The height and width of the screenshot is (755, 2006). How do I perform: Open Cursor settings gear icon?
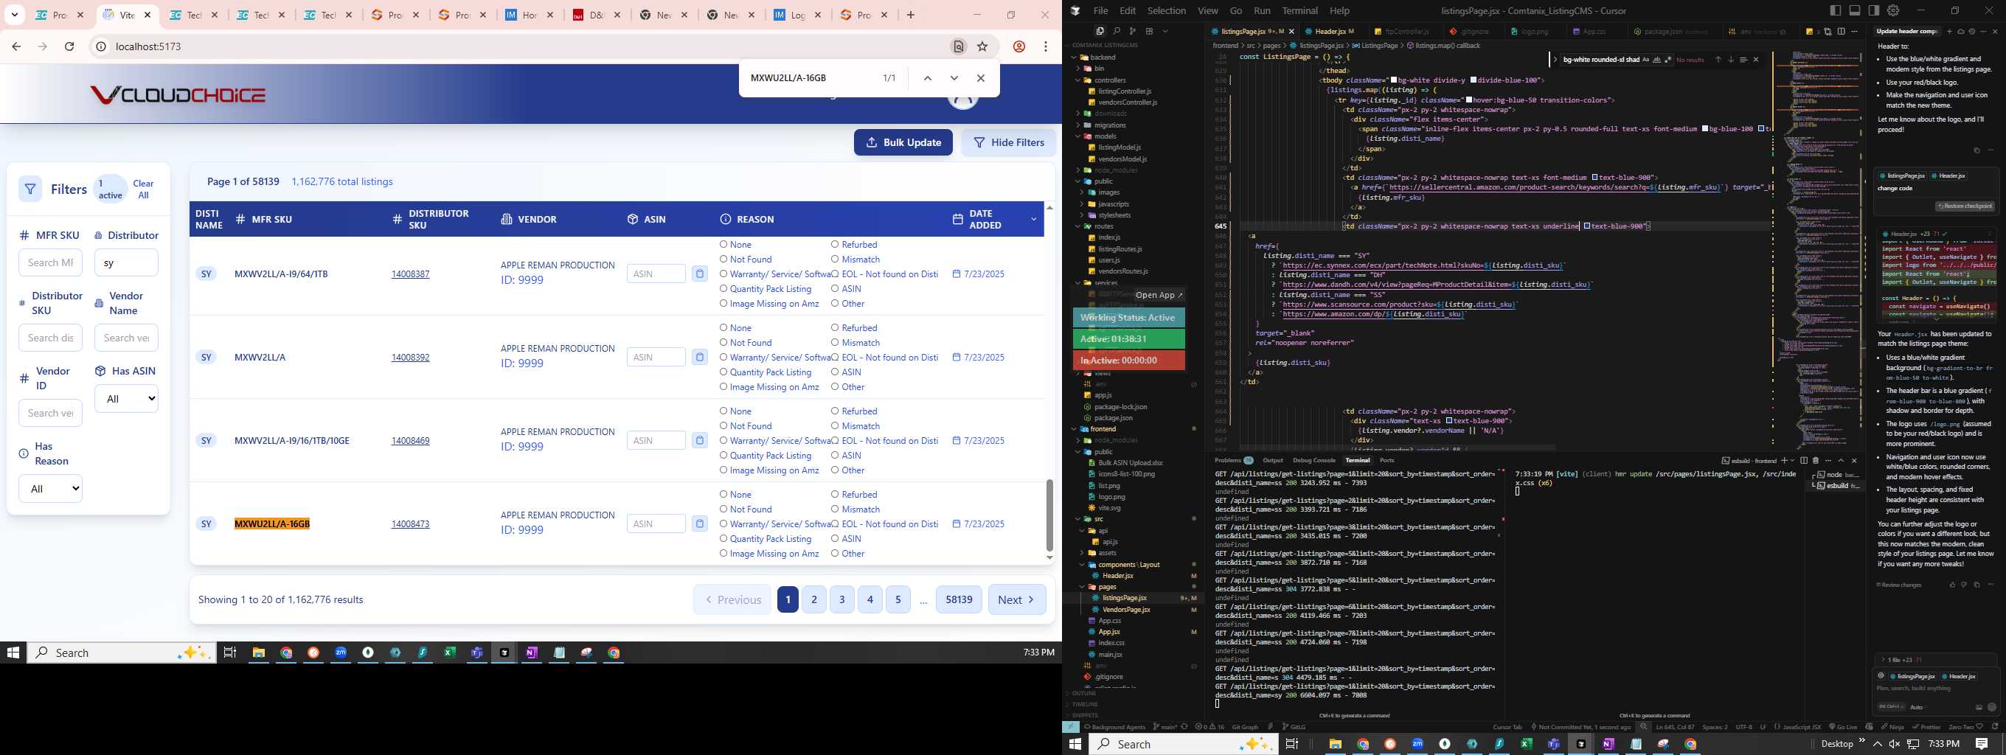tap(1893, 10)
